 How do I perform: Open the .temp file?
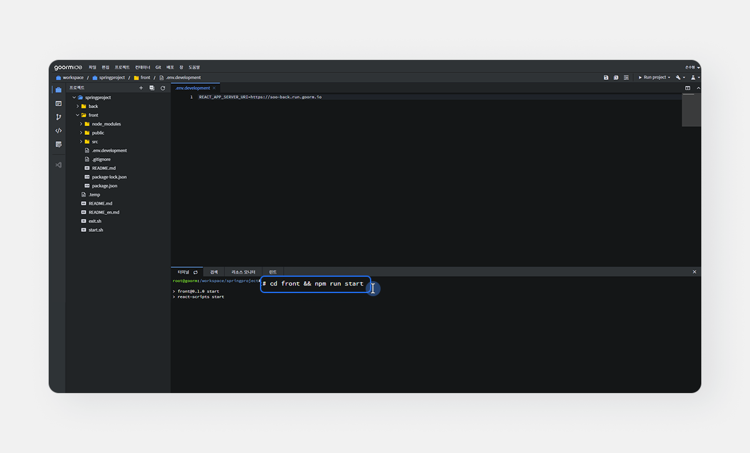coord(94,194)
